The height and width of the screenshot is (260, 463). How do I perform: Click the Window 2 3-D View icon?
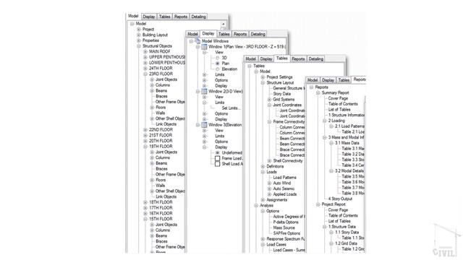click(204, 92)
